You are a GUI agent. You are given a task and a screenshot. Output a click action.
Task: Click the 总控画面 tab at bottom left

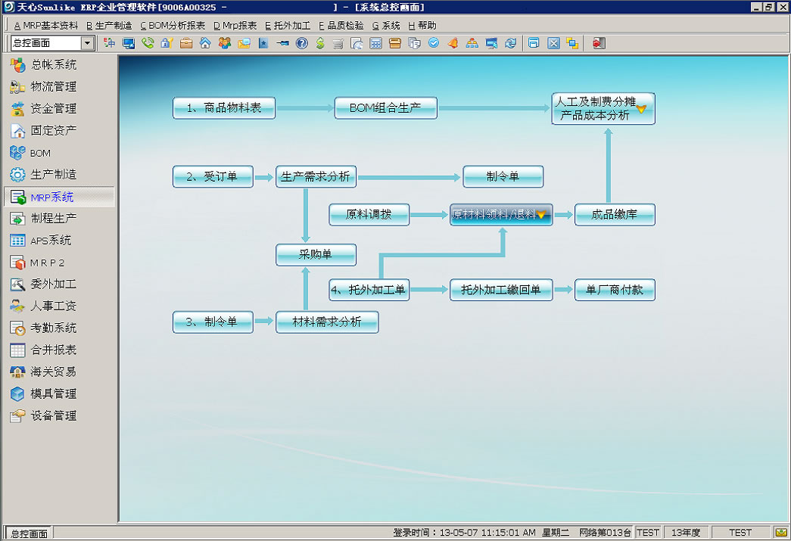point(29,533)
